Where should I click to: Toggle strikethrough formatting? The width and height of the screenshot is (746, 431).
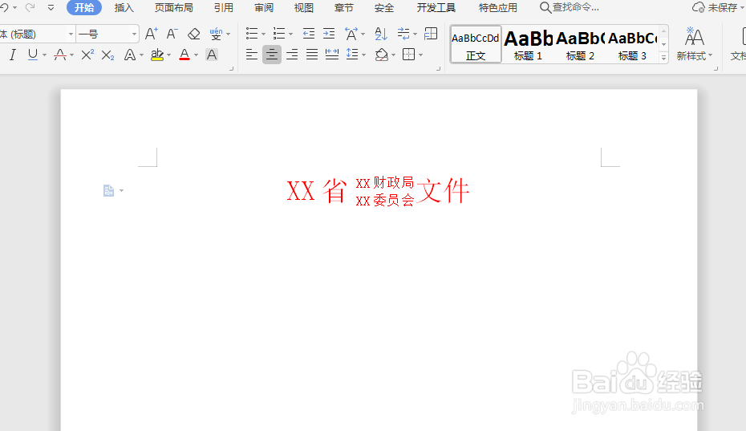60,55
